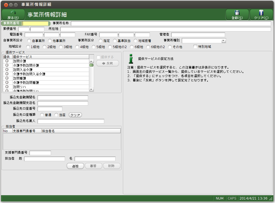The image size is (275, 203).
Task: Click the green info icon beside 提供サービスの設定方法
Action: point(131,59)
